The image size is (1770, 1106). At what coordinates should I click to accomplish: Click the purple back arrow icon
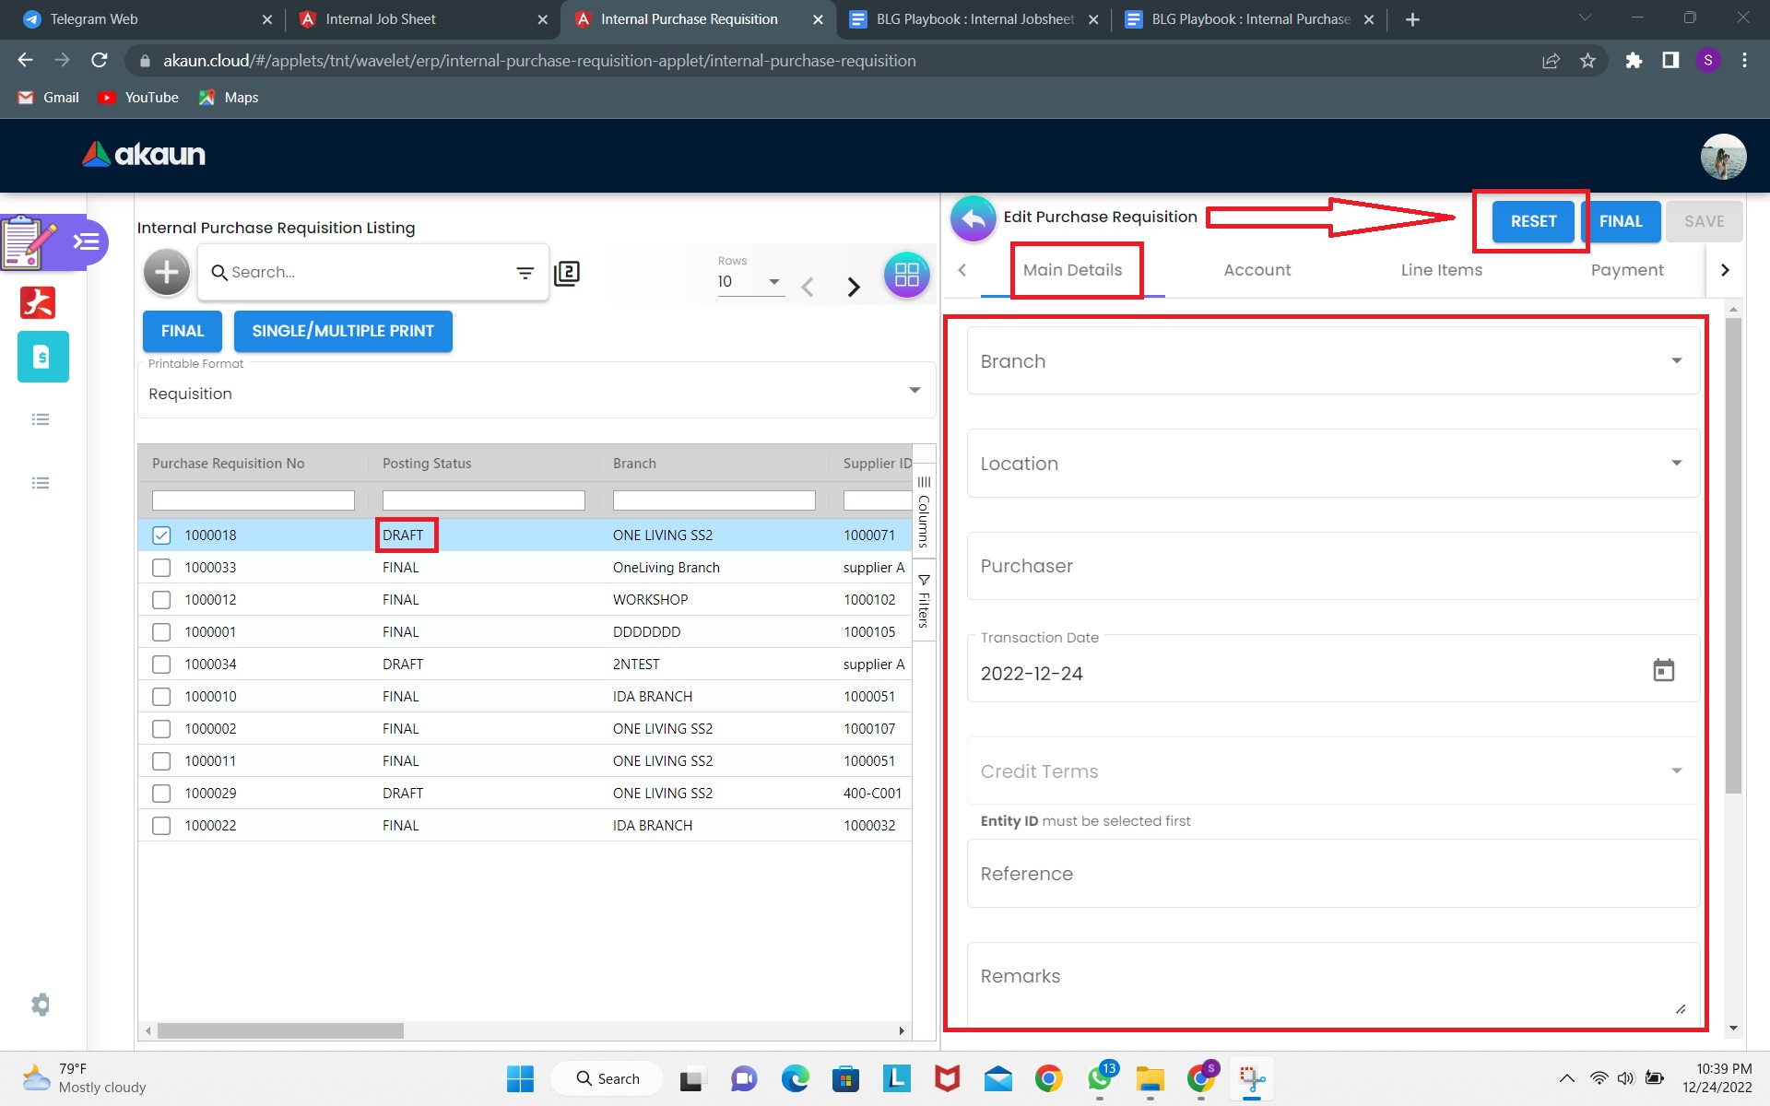[x=973, y=219]
